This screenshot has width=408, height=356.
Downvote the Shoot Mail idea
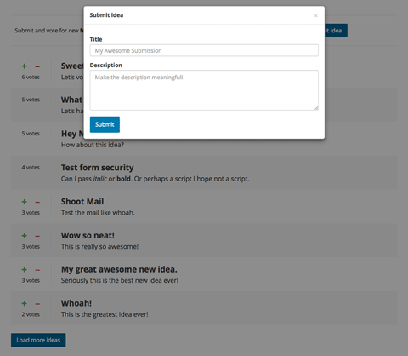point(37,202)
